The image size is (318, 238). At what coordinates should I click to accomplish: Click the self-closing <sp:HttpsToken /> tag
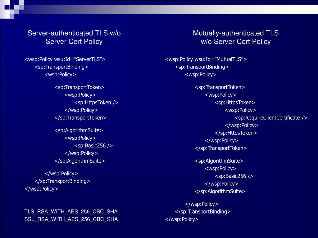coord(96,103)
